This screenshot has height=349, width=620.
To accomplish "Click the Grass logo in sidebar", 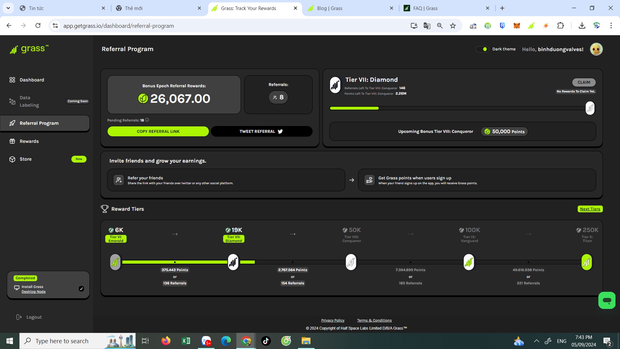I will tap(29, 49).
